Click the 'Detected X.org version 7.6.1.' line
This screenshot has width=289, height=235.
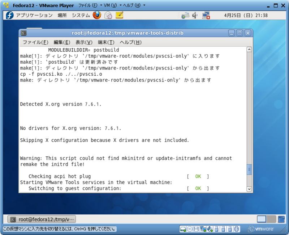(x=61, y=104)
